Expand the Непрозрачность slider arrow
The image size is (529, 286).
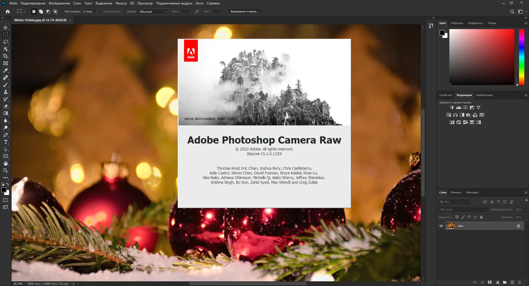pyautogui.click(x=525, y=210)
